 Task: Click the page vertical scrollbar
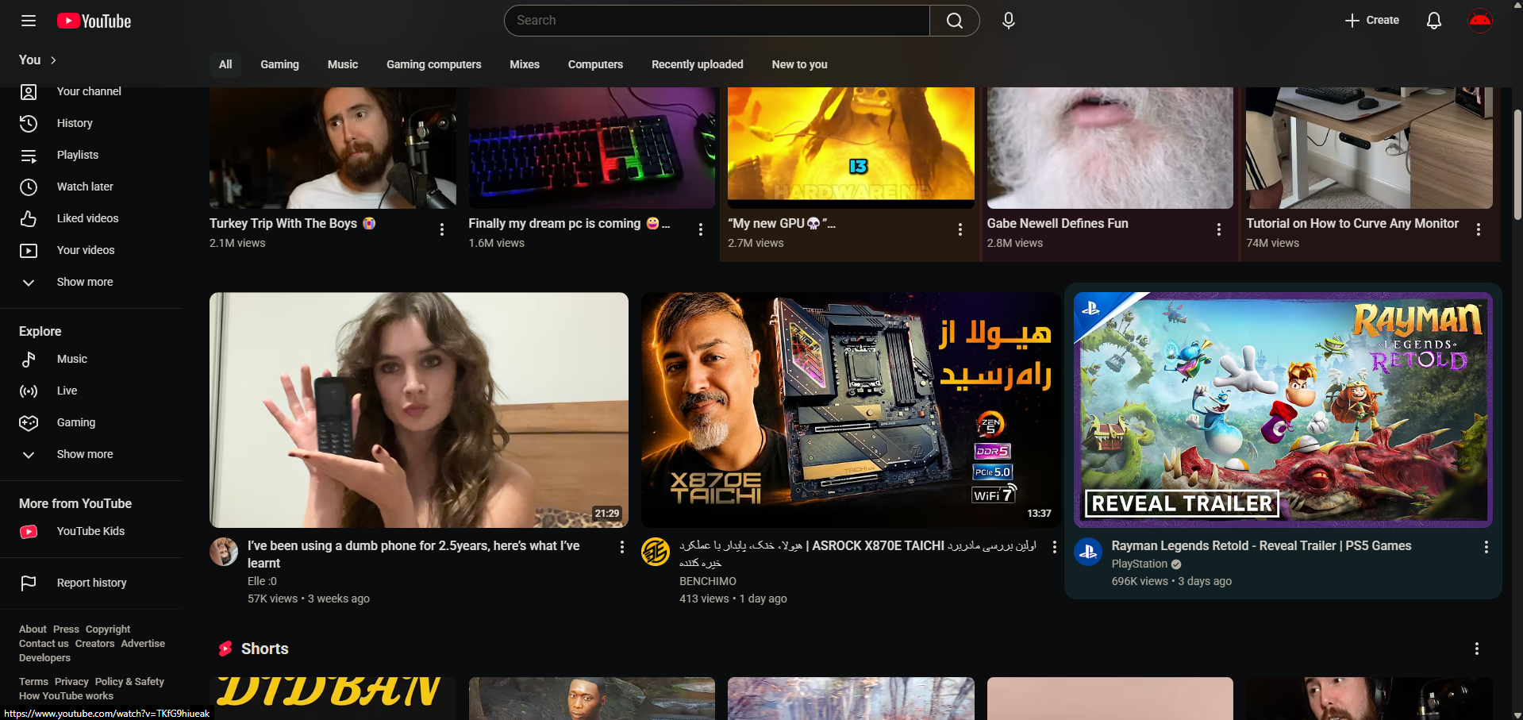[1517, 165]
